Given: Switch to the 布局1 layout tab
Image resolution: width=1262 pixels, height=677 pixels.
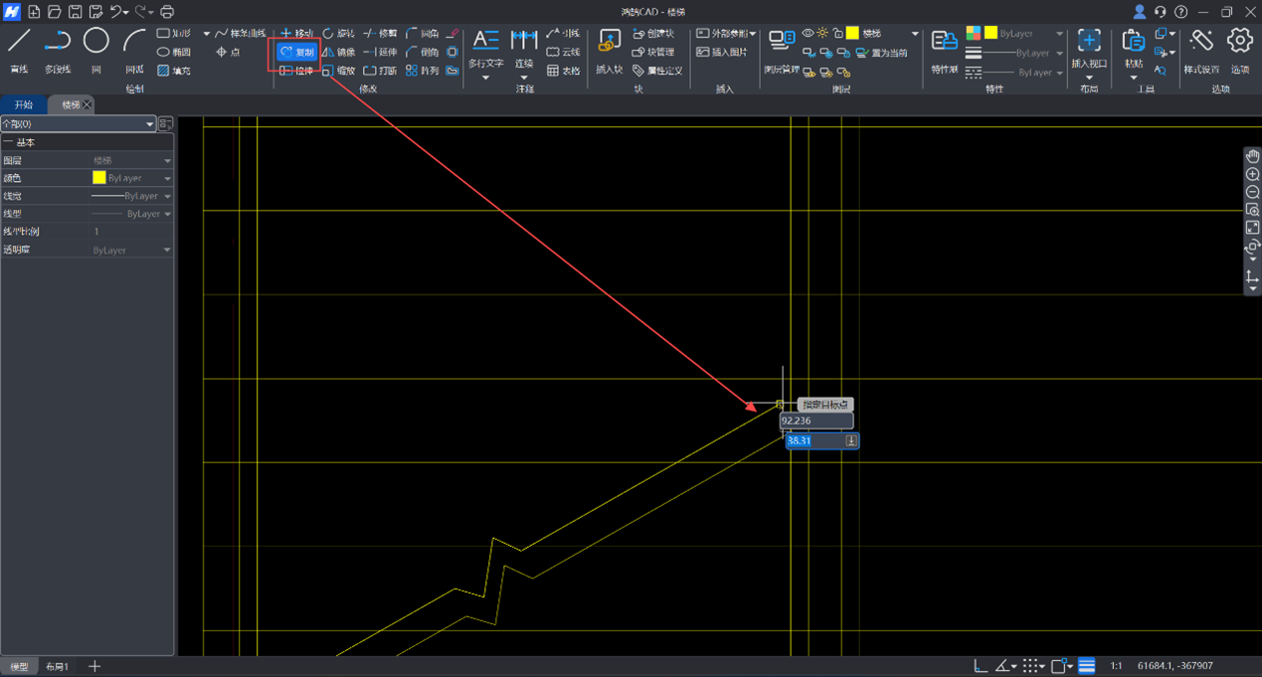Looking at the screenshot, I should pyautogui.click(x=58, y=666).
